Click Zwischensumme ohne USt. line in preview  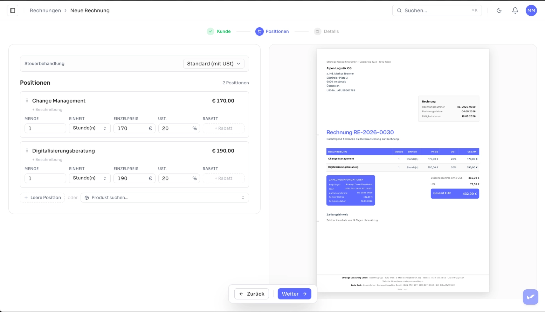click(x=455, y=178)
